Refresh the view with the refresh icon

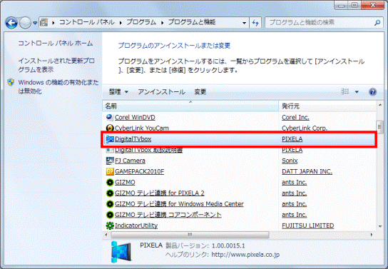(255, 23)
